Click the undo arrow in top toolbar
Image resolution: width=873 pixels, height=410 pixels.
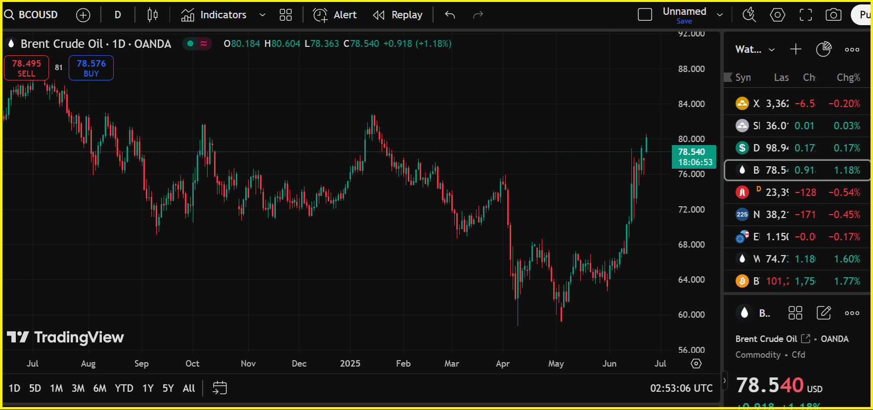click(x=450, y=15)
